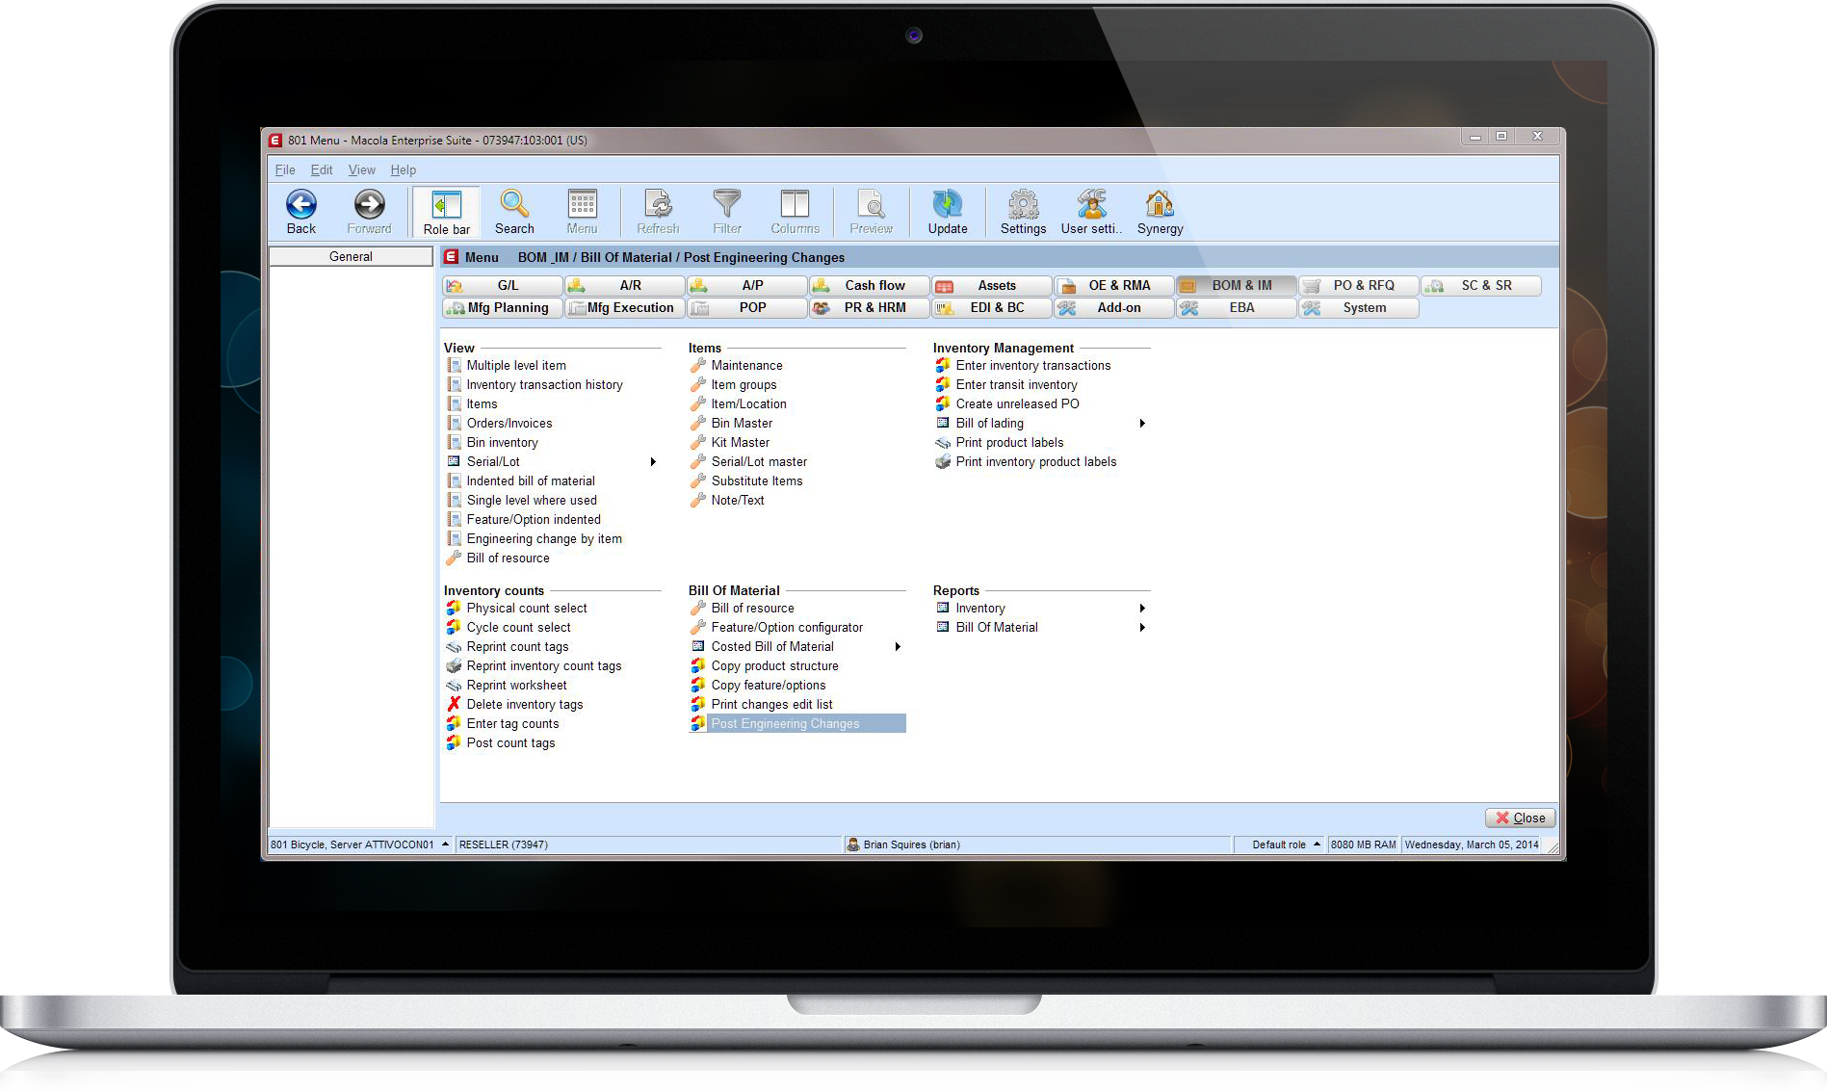
Task: Toggle the Role bar panel button
Action: 447,212
